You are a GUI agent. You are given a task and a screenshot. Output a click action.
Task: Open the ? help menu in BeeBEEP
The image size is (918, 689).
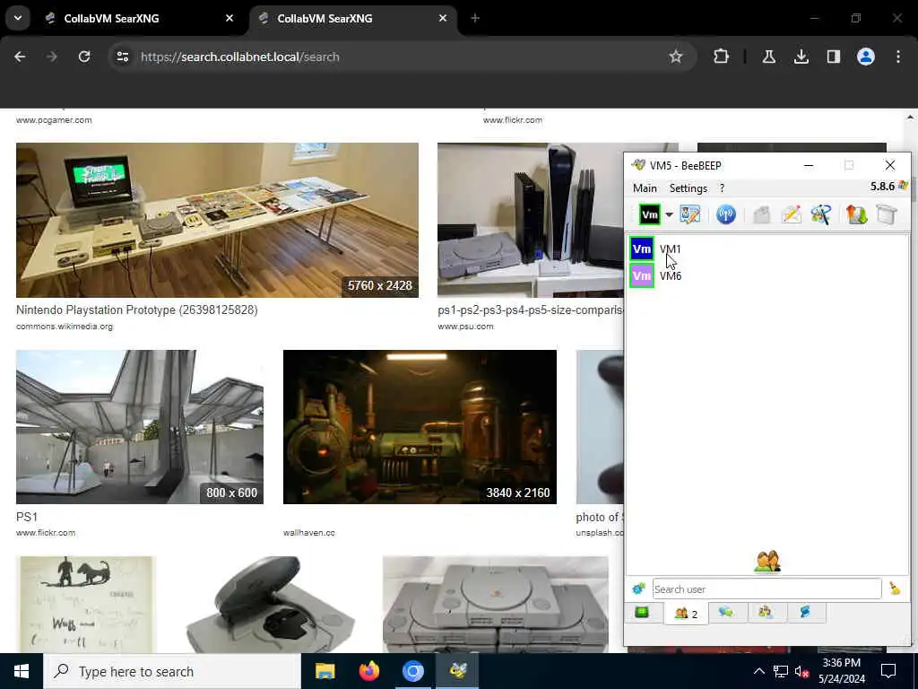coord(722,188)
